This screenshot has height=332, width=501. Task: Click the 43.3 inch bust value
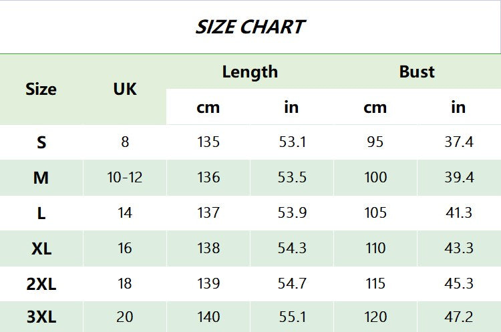459,248
